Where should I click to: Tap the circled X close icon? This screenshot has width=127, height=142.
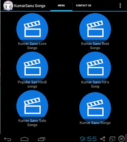121,139
